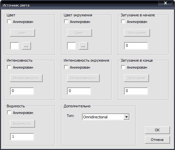The width and height of the screenshot is (175, 150).
Task: Open the Тип dropdown arrow
Action: click(x=126, y=117)
